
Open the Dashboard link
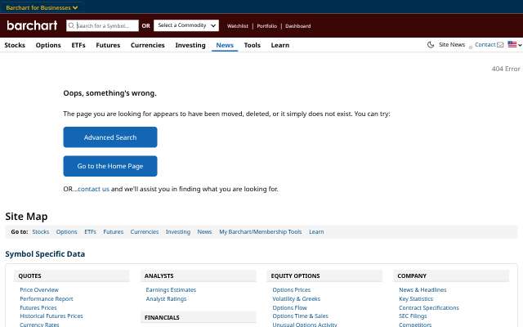(297, 25)
